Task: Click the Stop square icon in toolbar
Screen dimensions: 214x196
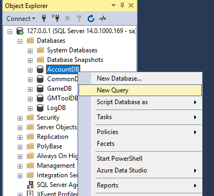Action: click(x=67, y=18)
